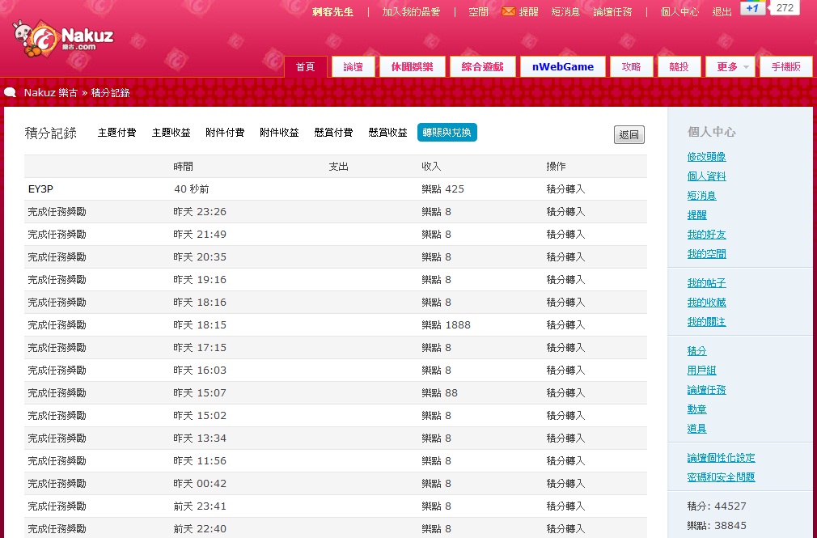Click 加入我的最愛 in top bar
The height and width of the screenshot is (538, 817).
point(411,11)
